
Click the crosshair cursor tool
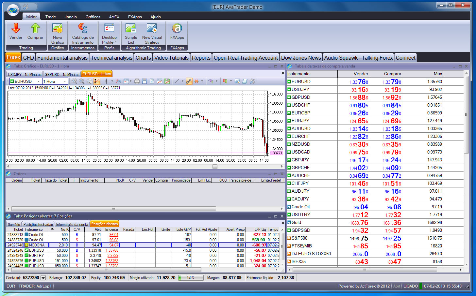pyautogui.click(x=106, y=81)
